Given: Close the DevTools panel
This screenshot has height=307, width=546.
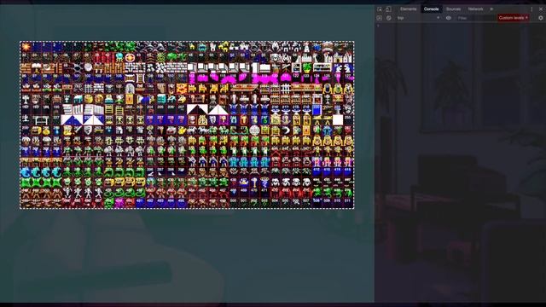Looking at the screenshot, I should (x=541, y=9).
